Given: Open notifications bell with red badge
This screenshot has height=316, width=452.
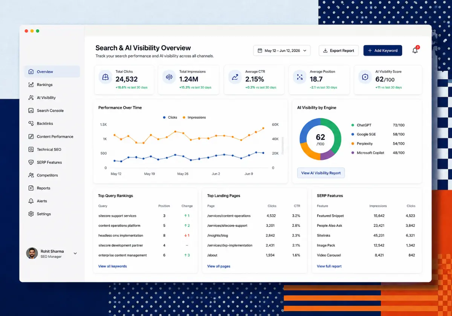Looking at the screenshot, I should click(415, 50).
